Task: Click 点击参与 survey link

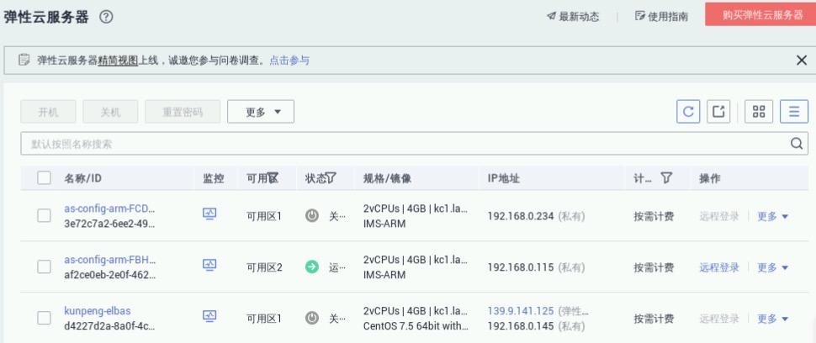Action: pyautogui.click(x=289, y=61)
